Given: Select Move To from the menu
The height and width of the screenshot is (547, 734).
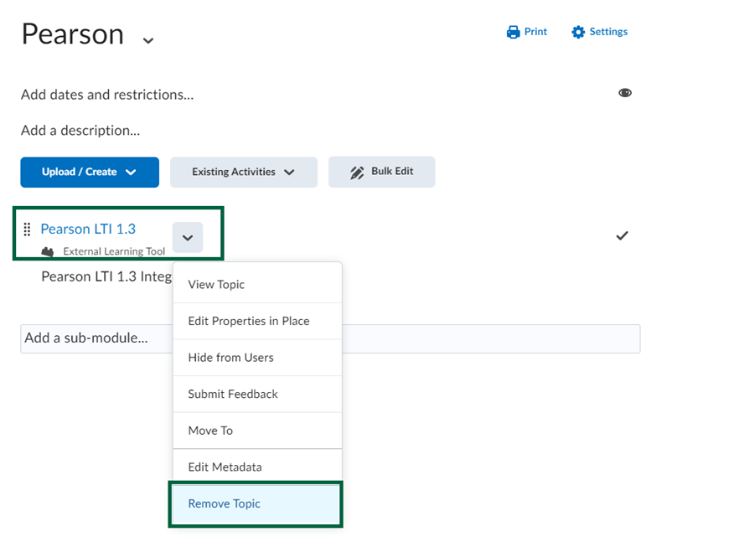Looking at the screenshot, I should (208, 431).
